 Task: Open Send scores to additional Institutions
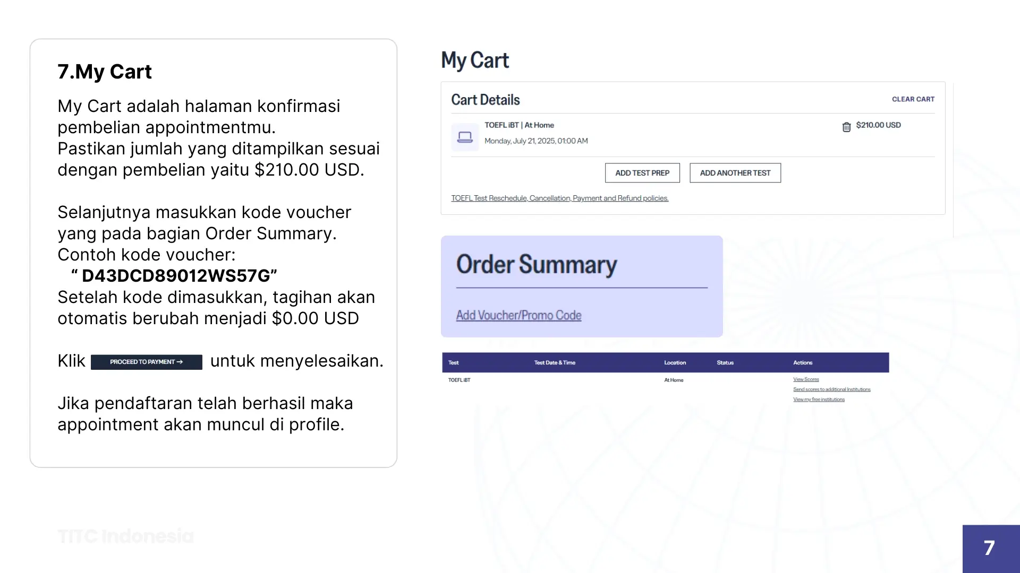(x=831, y=389)
